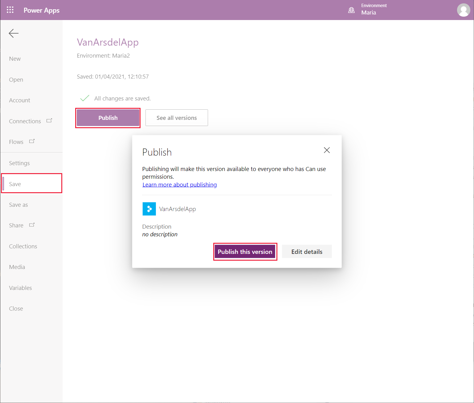Click the external link icon beside Share
The height and width of the screenshot is (403, 474).
pos(32,225)
